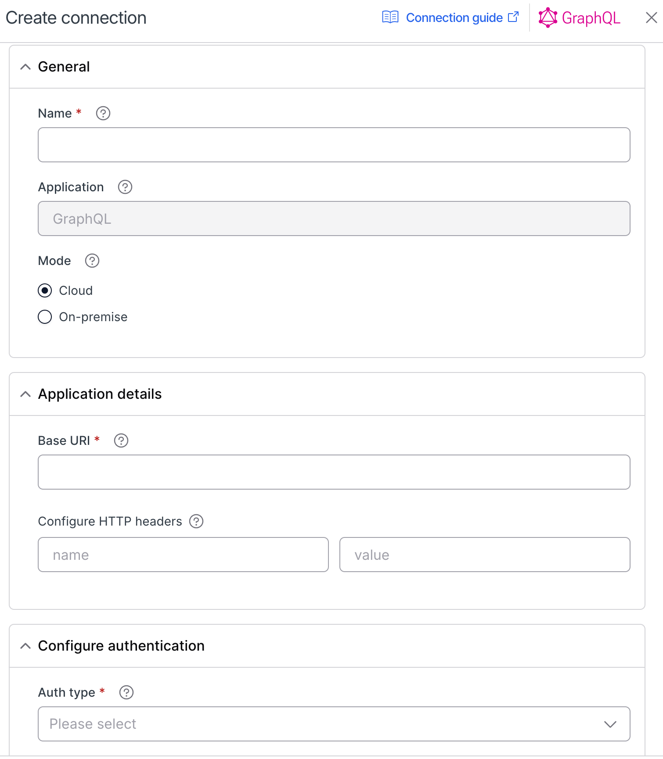Click the Connection guide book icon
The width and height of the screenshot is (663, 759).
pos(390,18)
